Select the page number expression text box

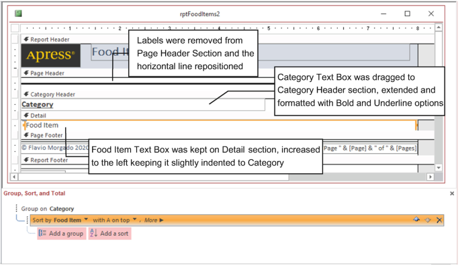pos(370,148)
